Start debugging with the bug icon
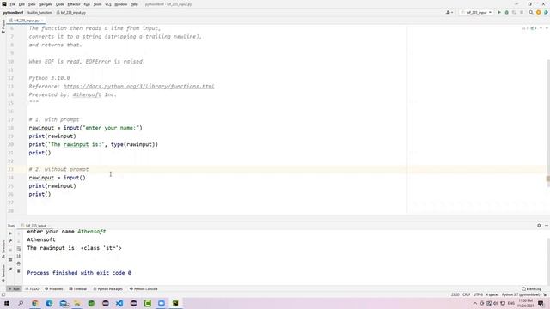 point(506,12)
